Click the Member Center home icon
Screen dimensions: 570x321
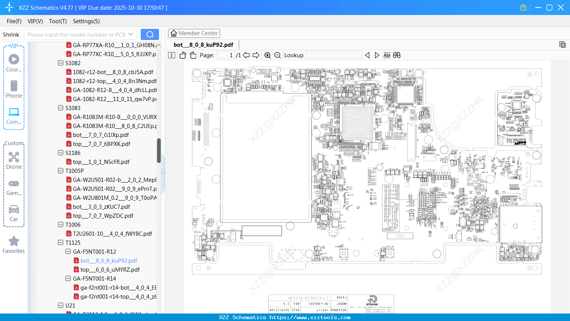tap(174, 33)
